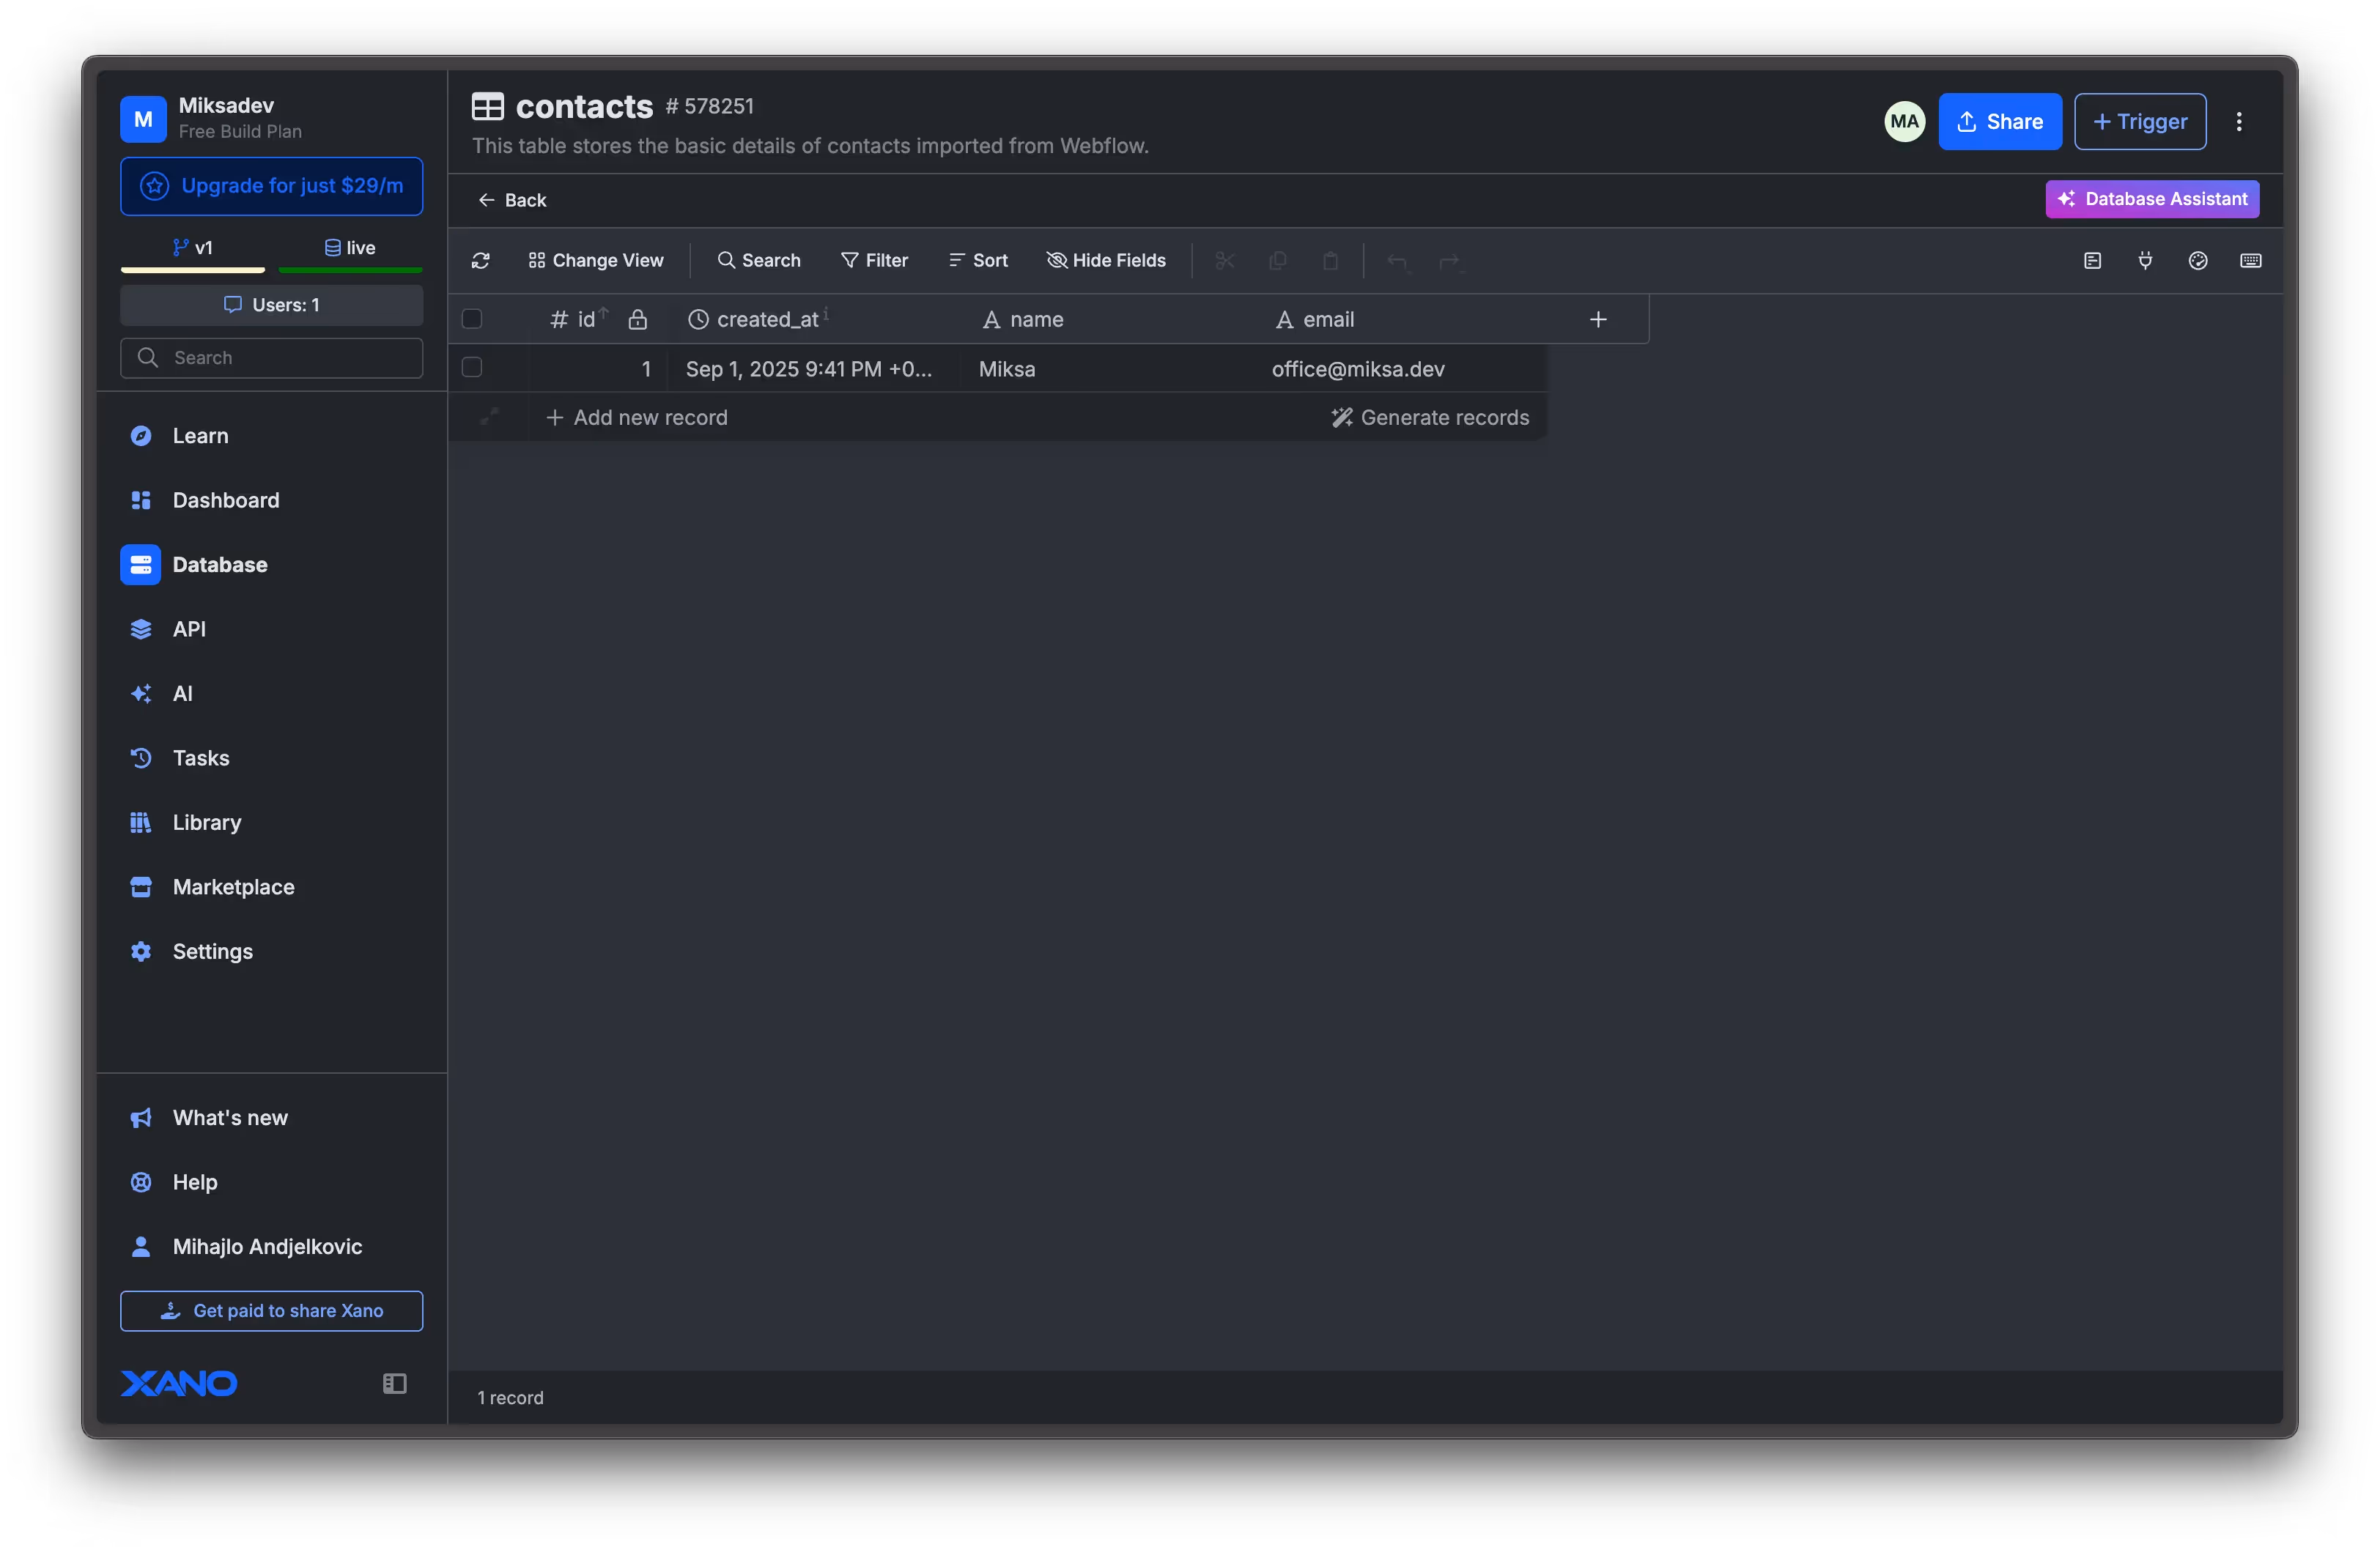Open the AI panel from the sidebar

pyautogui.click(x=183, y=692)
